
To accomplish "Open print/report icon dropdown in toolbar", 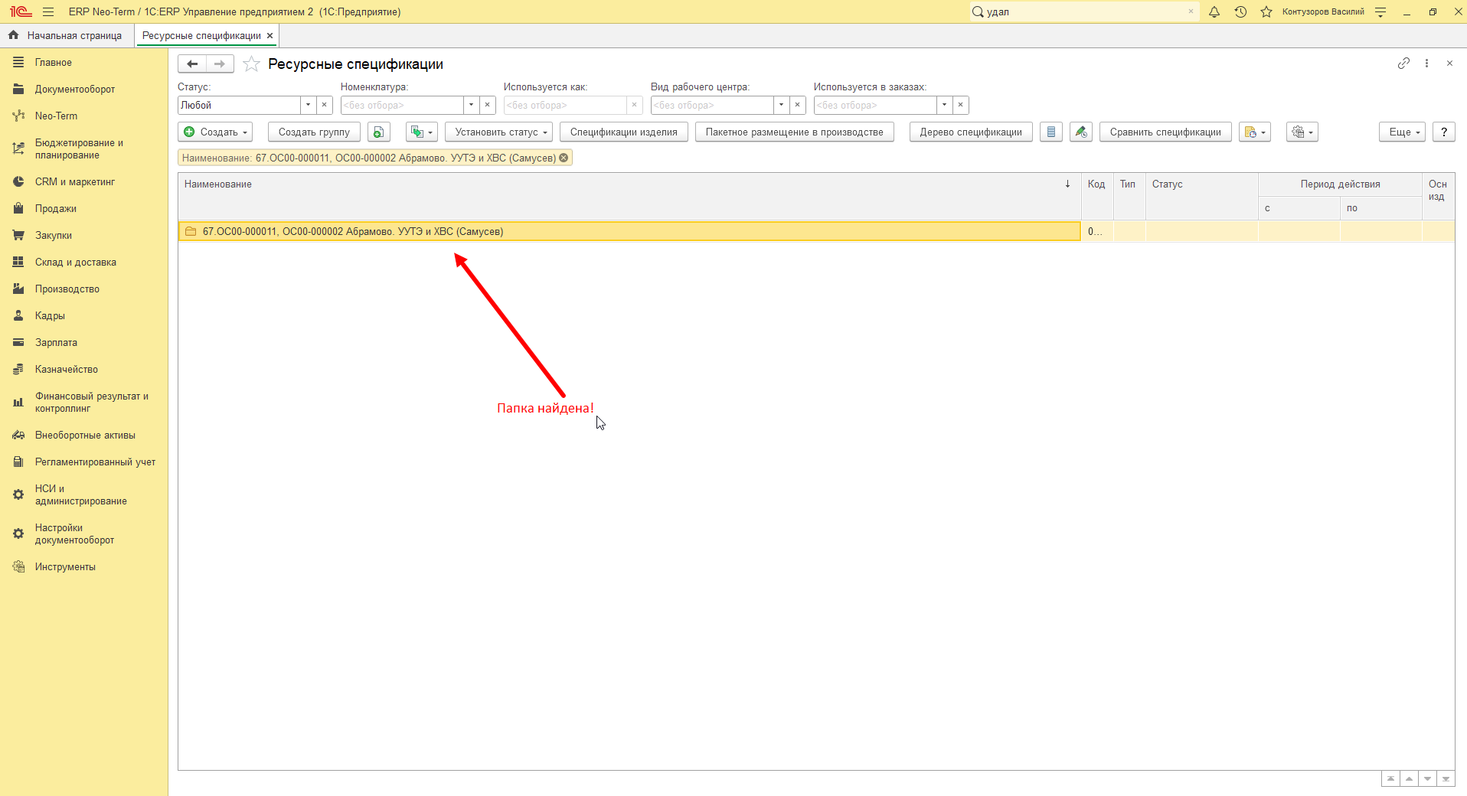I will click(x=1255, y=132).
